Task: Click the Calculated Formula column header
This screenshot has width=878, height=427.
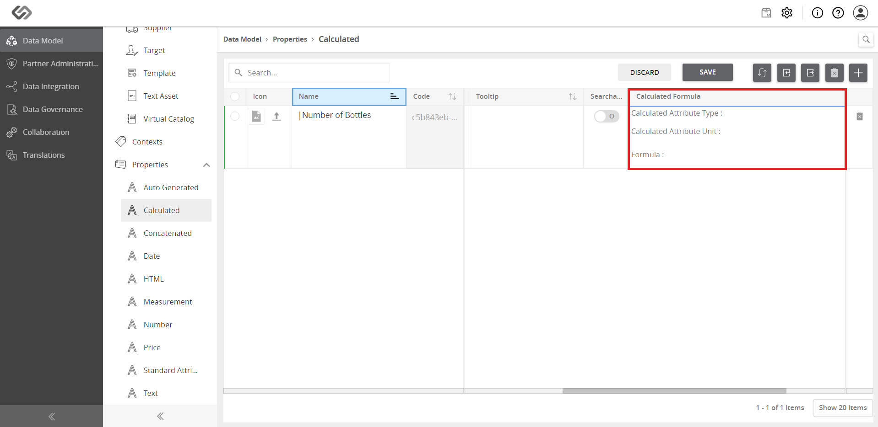Action: (x=737, y=96)
